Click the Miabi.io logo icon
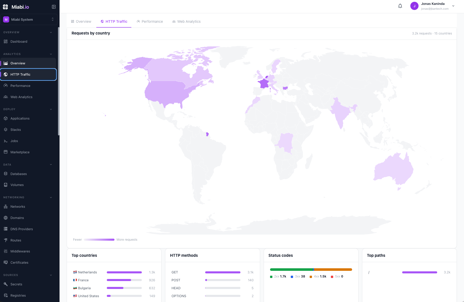 click(x=5, y=7)
